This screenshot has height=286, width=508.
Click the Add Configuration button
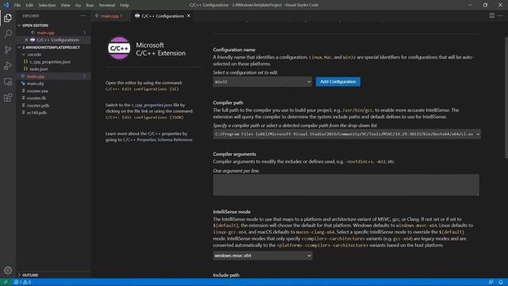tap(338, 82)
